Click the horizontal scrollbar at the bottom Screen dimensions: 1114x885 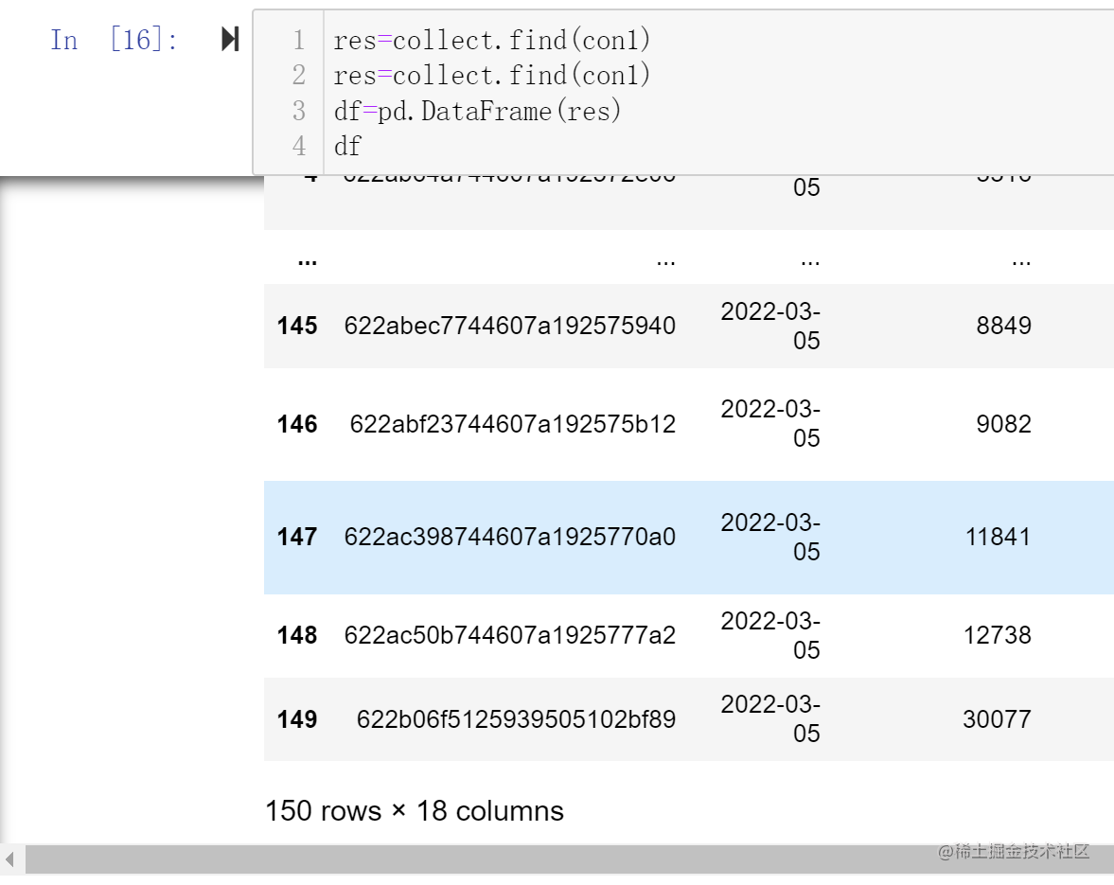[568, 861]
